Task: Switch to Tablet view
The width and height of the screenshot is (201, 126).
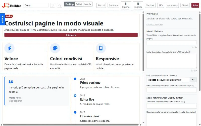Action: tap(79, 4)
